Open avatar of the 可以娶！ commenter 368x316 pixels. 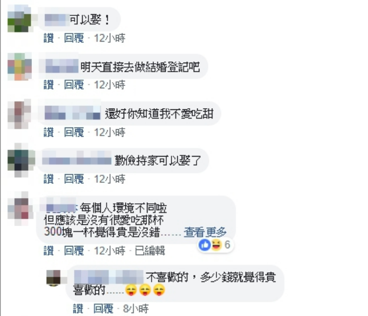(x=19, y=18)
